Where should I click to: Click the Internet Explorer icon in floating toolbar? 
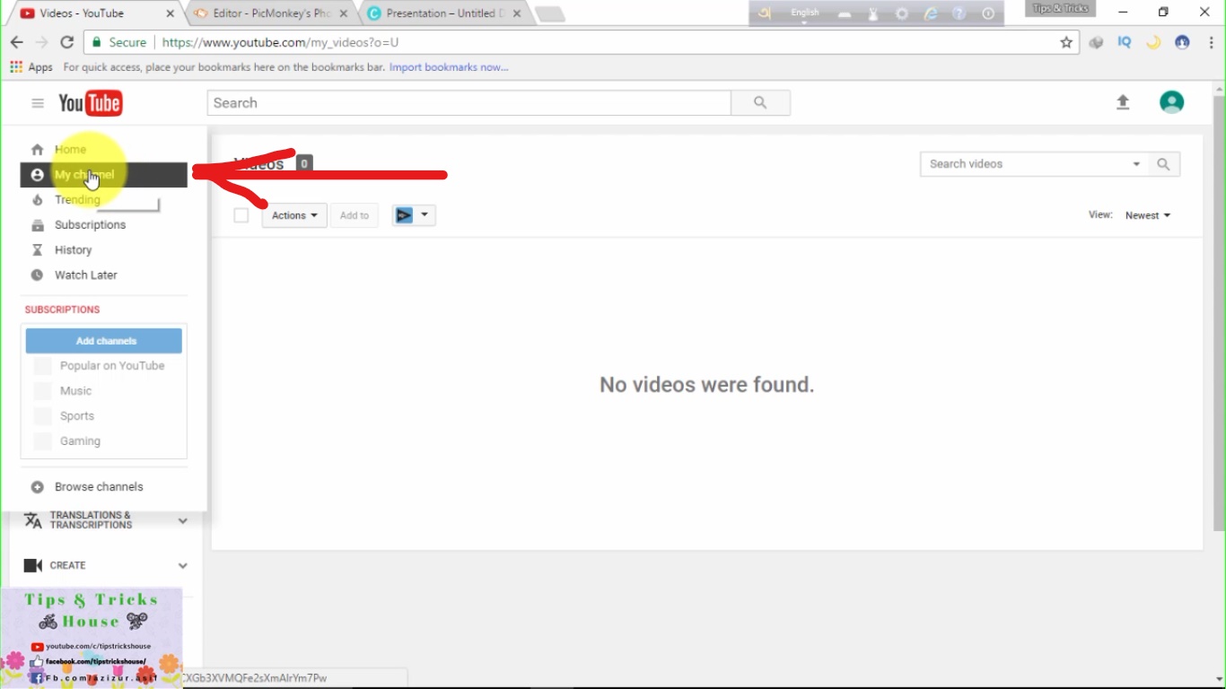[x=931, y=14]
